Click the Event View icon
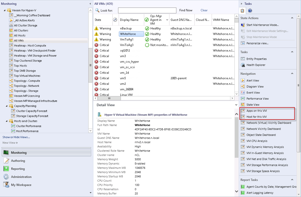Viewport: 301px width, 197px height. pos(243,93)
